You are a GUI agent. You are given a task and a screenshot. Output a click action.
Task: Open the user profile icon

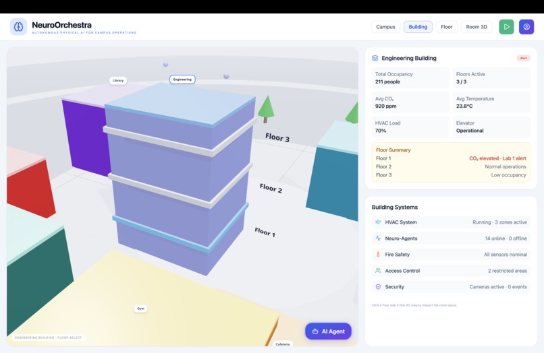(x=526, y=27)
